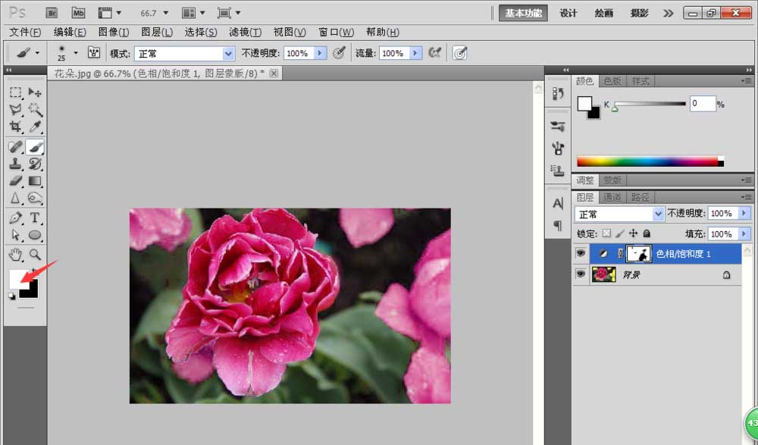Choose the Type tool
This screenshot has width=758, height=445.
35,218
